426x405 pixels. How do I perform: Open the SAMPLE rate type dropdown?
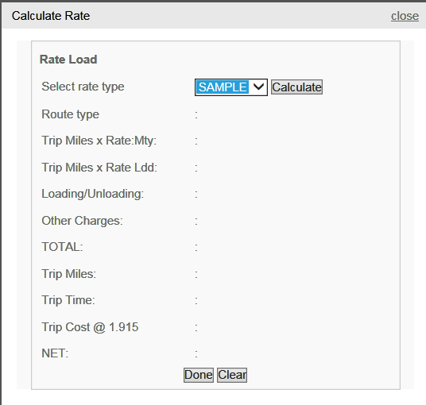click(231, 87)
